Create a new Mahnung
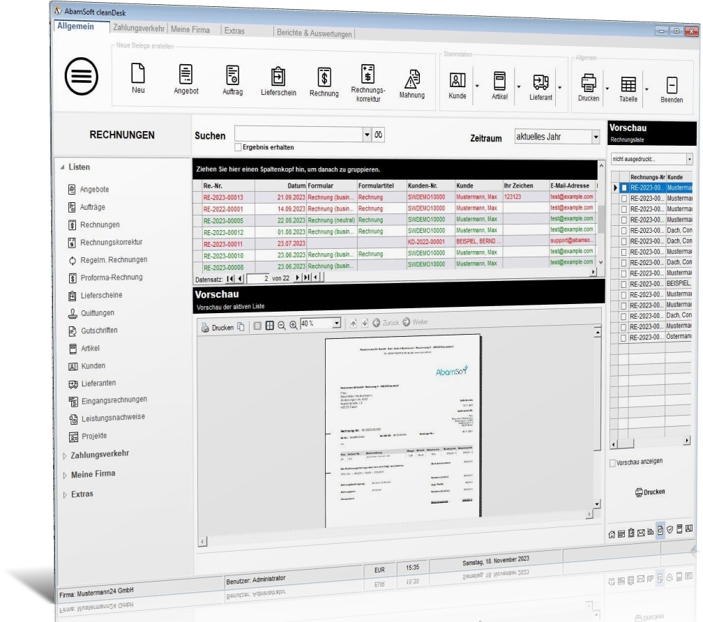The height and width of the screenshot is (622, 703). click(412, 84)
